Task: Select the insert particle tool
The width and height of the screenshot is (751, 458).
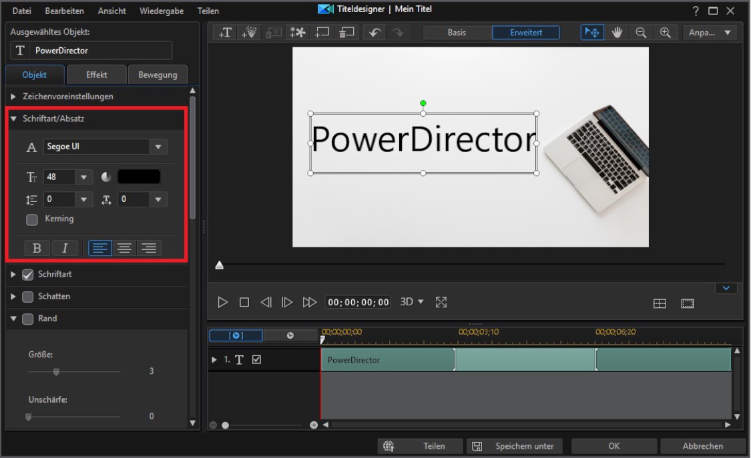Action: pyautogui.click(x=249, y=33)
